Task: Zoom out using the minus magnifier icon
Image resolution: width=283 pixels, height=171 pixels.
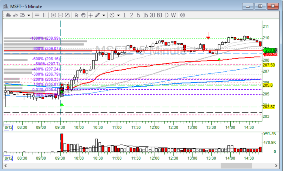Action: tap(60, 15)
